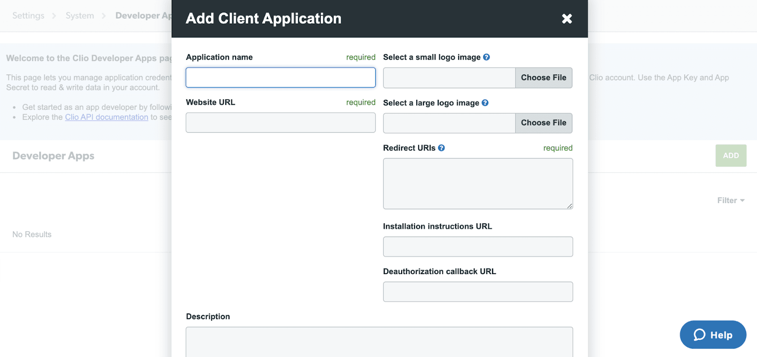Click the Redirect URIs text area
This screenshot has width=757, height=357.
[478, 184]
